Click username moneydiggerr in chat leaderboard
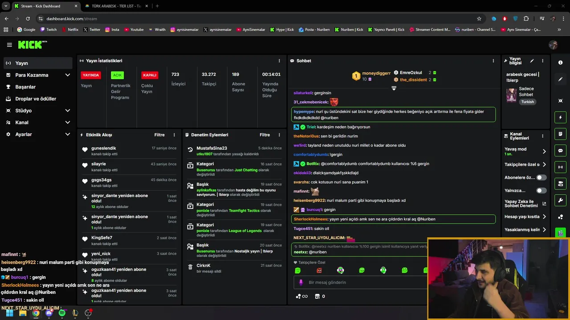570x320 pixels. [376, 73]
